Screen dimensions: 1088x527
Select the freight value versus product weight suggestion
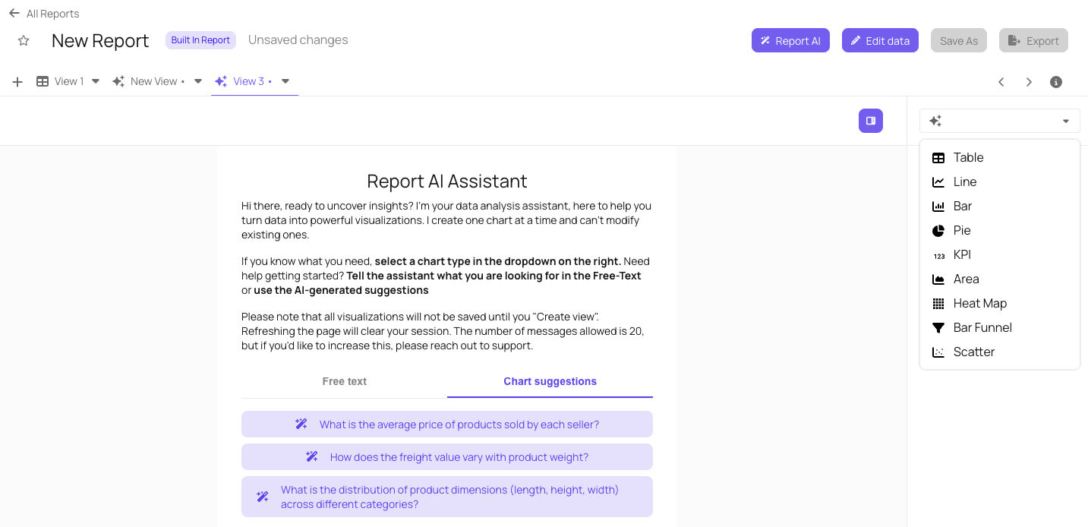446,456
